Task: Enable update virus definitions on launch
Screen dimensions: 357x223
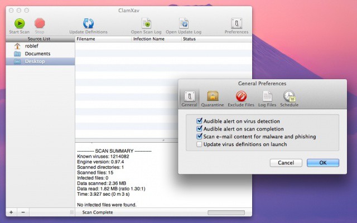Action: coord(199,144)
